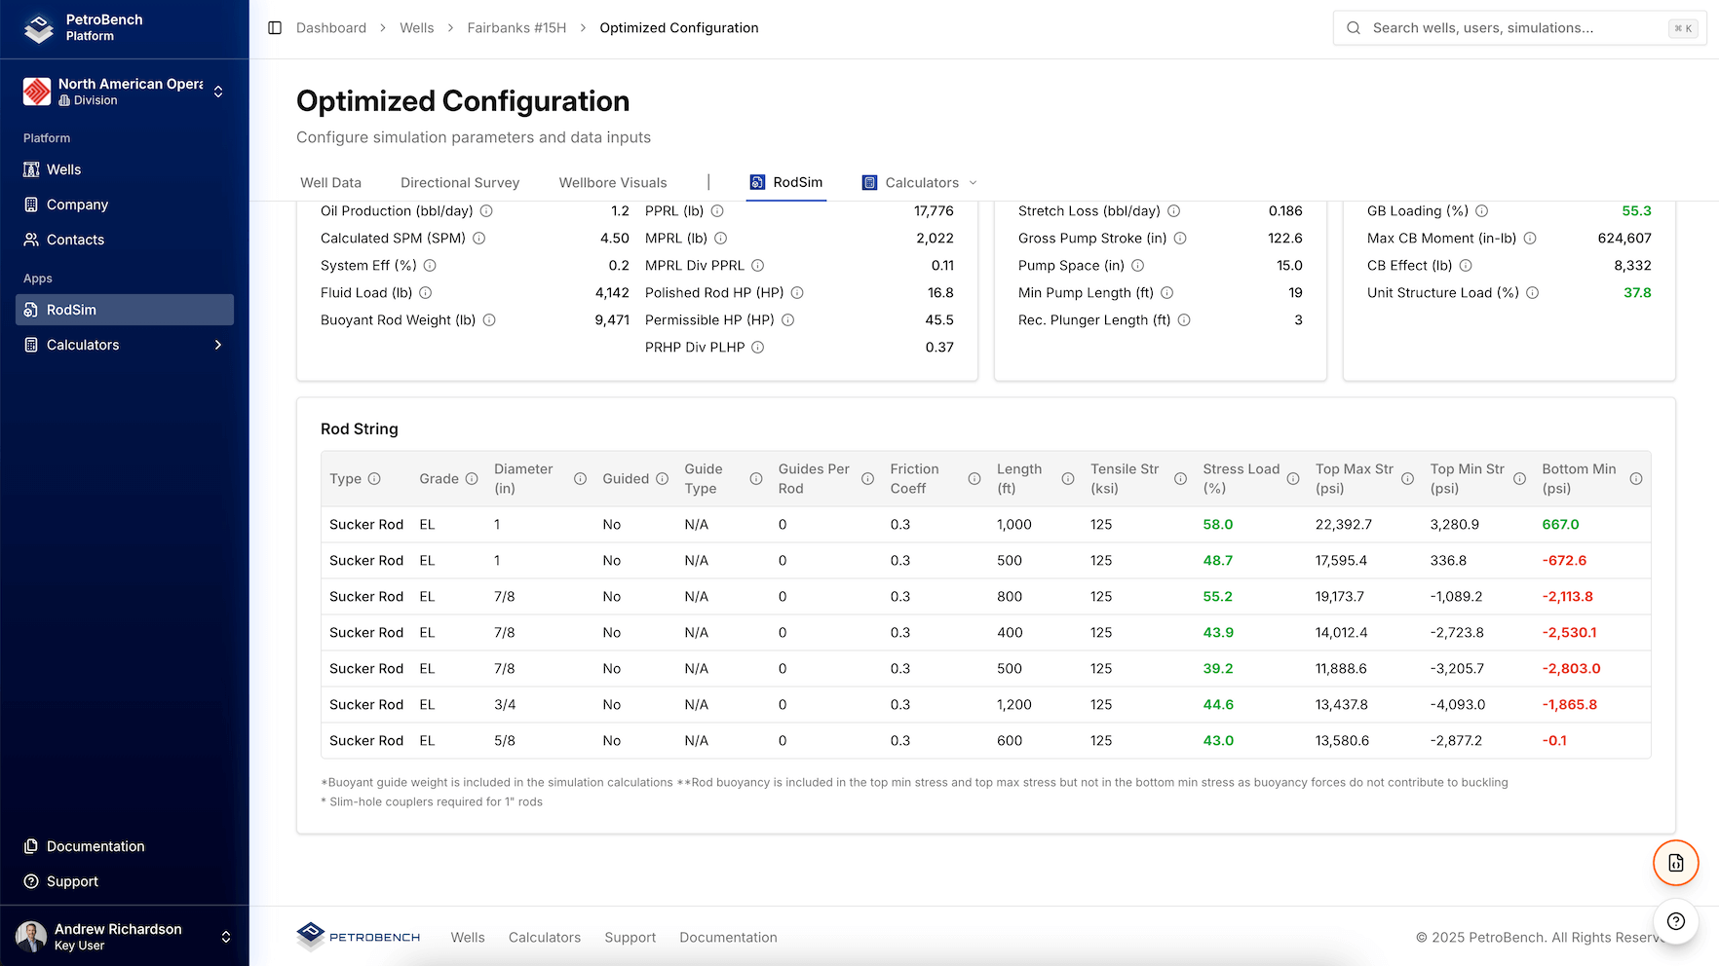Click info icon beside GB Loading (%)

tap(1481, 211)
